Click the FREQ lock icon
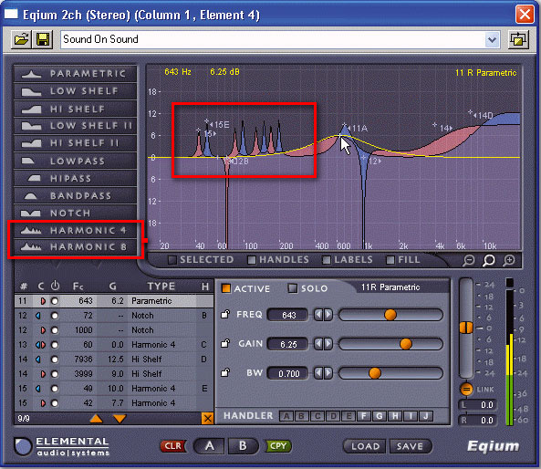The height and width of the screenshot is (469, 541). click(x=225, y=314)
